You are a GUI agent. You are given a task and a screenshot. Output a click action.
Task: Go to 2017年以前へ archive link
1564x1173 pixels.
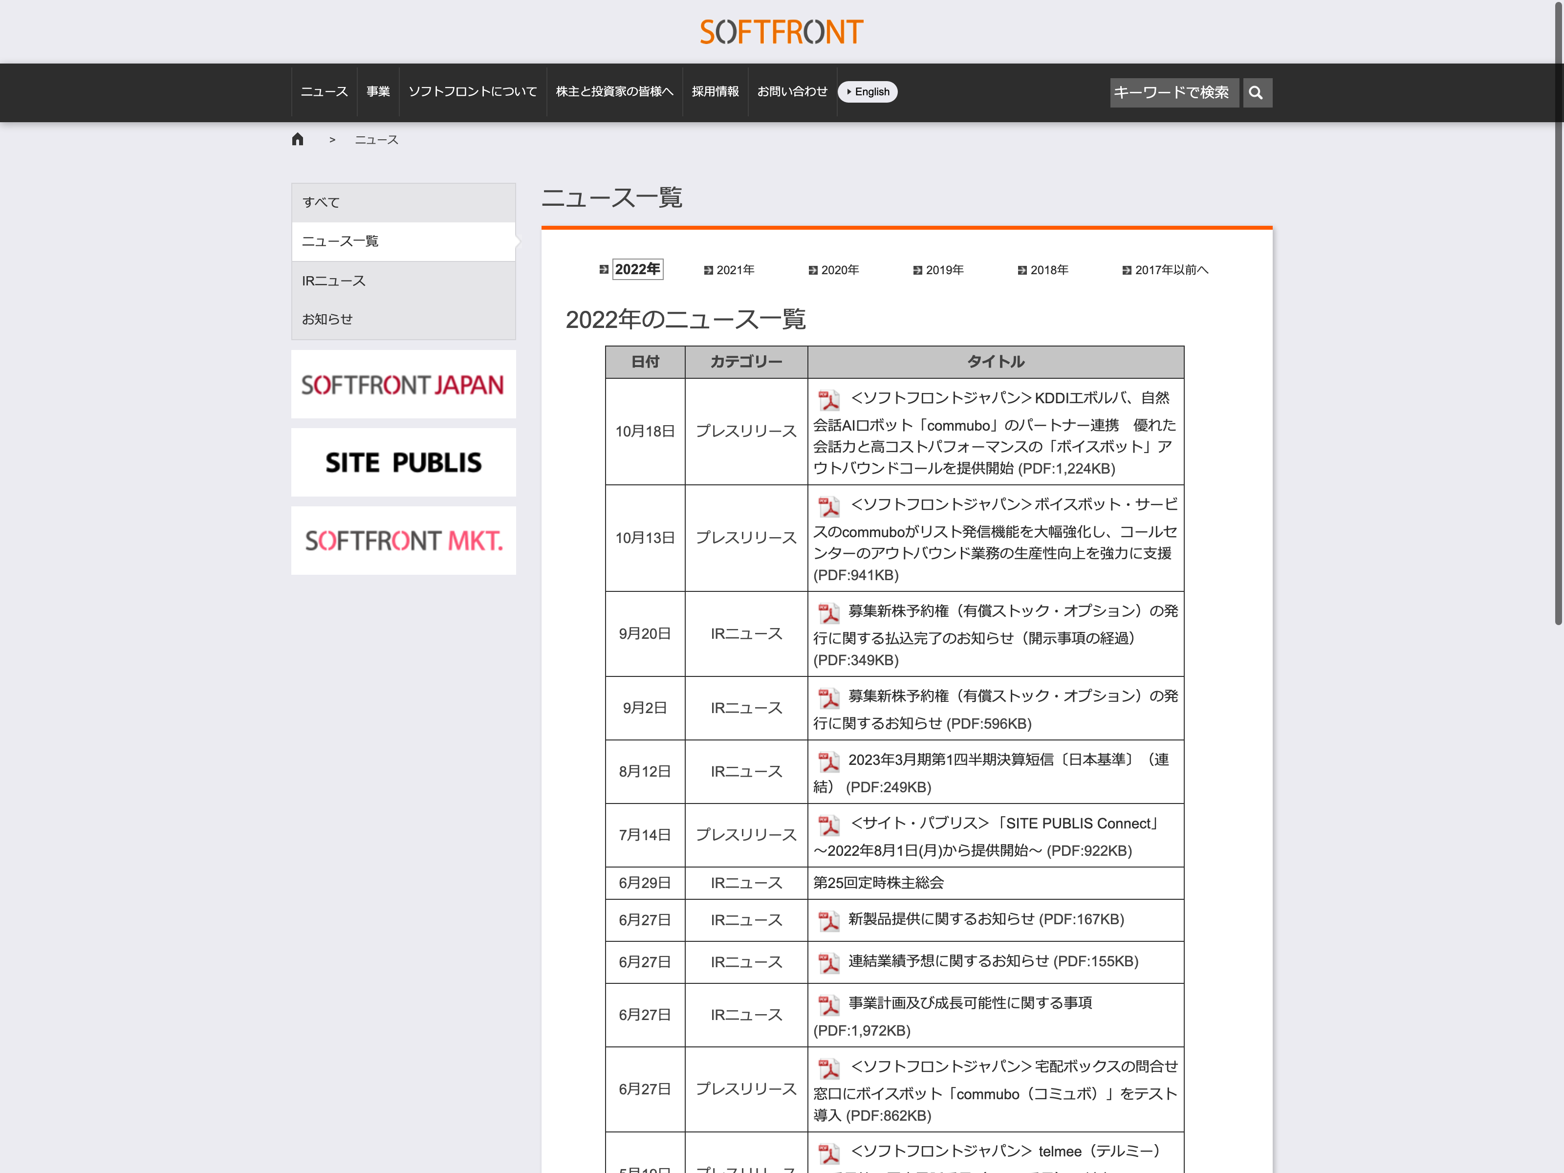click(x=1171, y=270)
